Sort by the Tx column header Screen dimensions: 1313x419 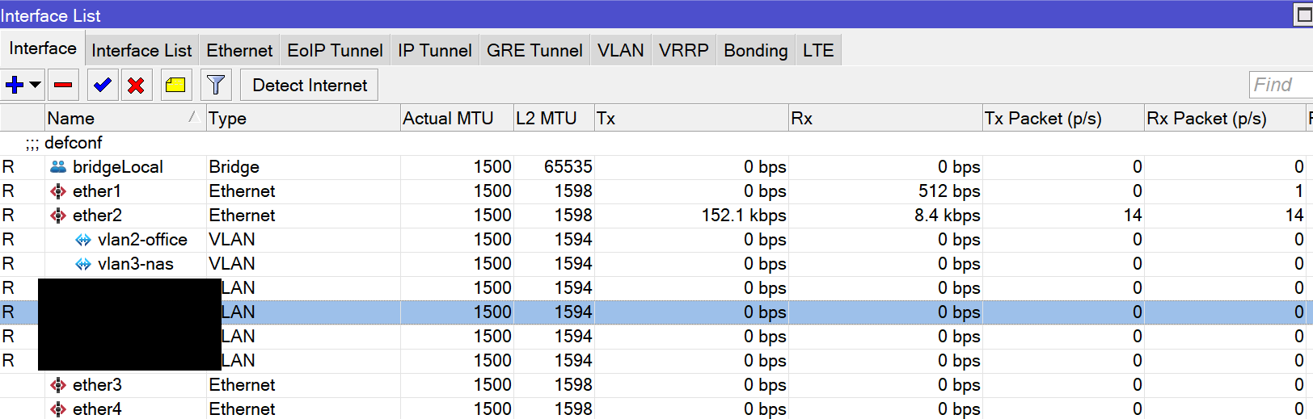tap(690, 118)
